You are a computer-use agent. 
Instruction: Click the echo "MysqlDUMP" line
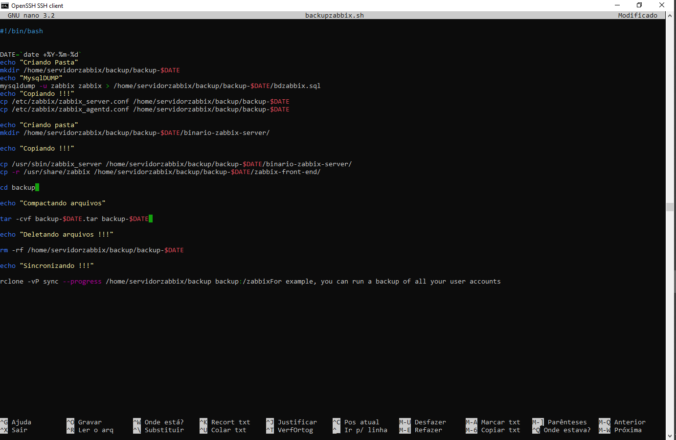click(x=31, y=78)
